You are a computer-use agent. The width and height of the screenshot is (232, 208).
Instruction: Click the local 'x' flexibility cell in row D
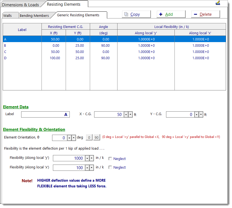point(201,58)
